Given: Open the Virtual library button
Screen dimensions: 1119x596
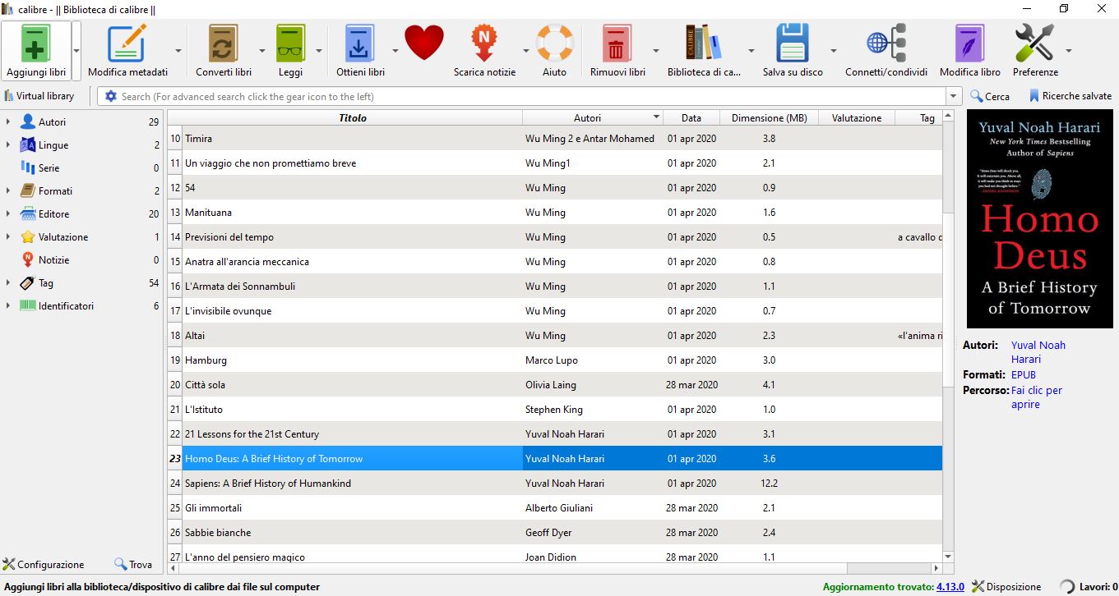Looking at the screenshot, I should tap(39, 96).
